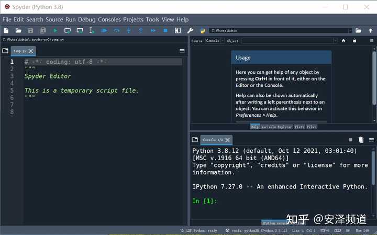Toggle maximize current pane icon

(178, 30)
